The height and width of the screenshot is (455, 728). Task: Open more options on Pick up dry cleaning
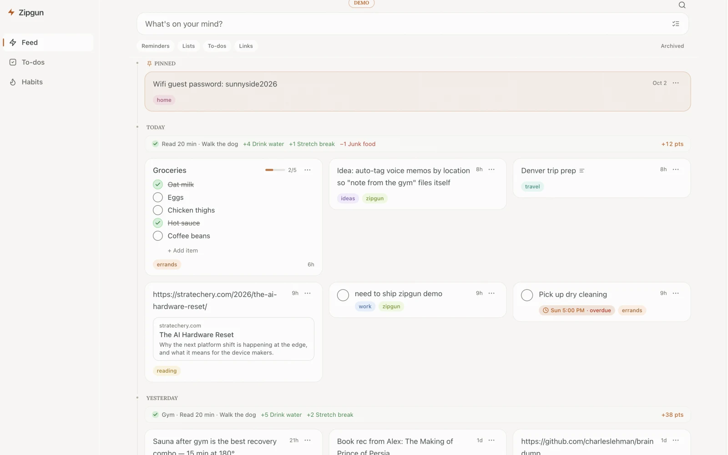pyautogui.click(x=676, y=293)
